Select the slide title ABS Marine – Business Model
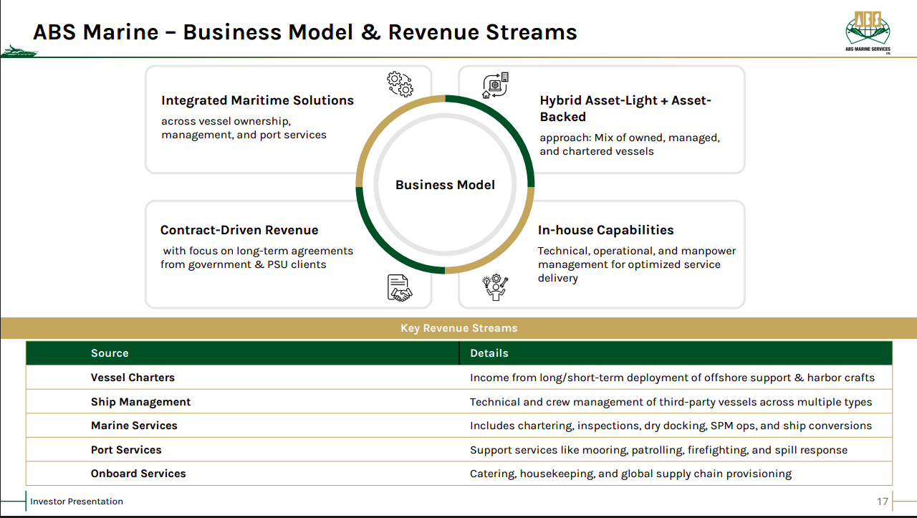The image size is (917, 518). (305, 32)
